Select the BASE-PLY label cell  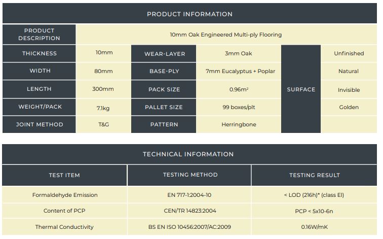pos(164,71)
